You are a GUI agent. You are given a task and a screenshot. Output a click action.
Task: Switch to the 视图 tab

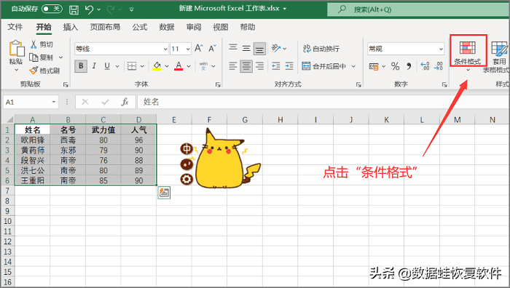221,27
